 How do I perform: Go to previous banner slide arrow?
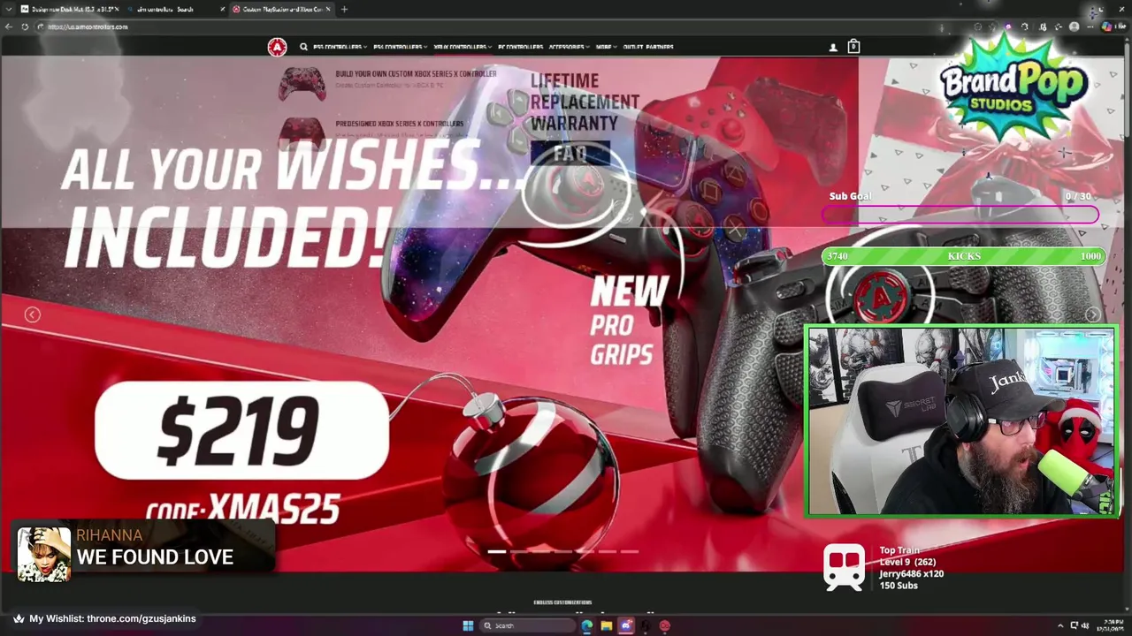coord(33,314)
